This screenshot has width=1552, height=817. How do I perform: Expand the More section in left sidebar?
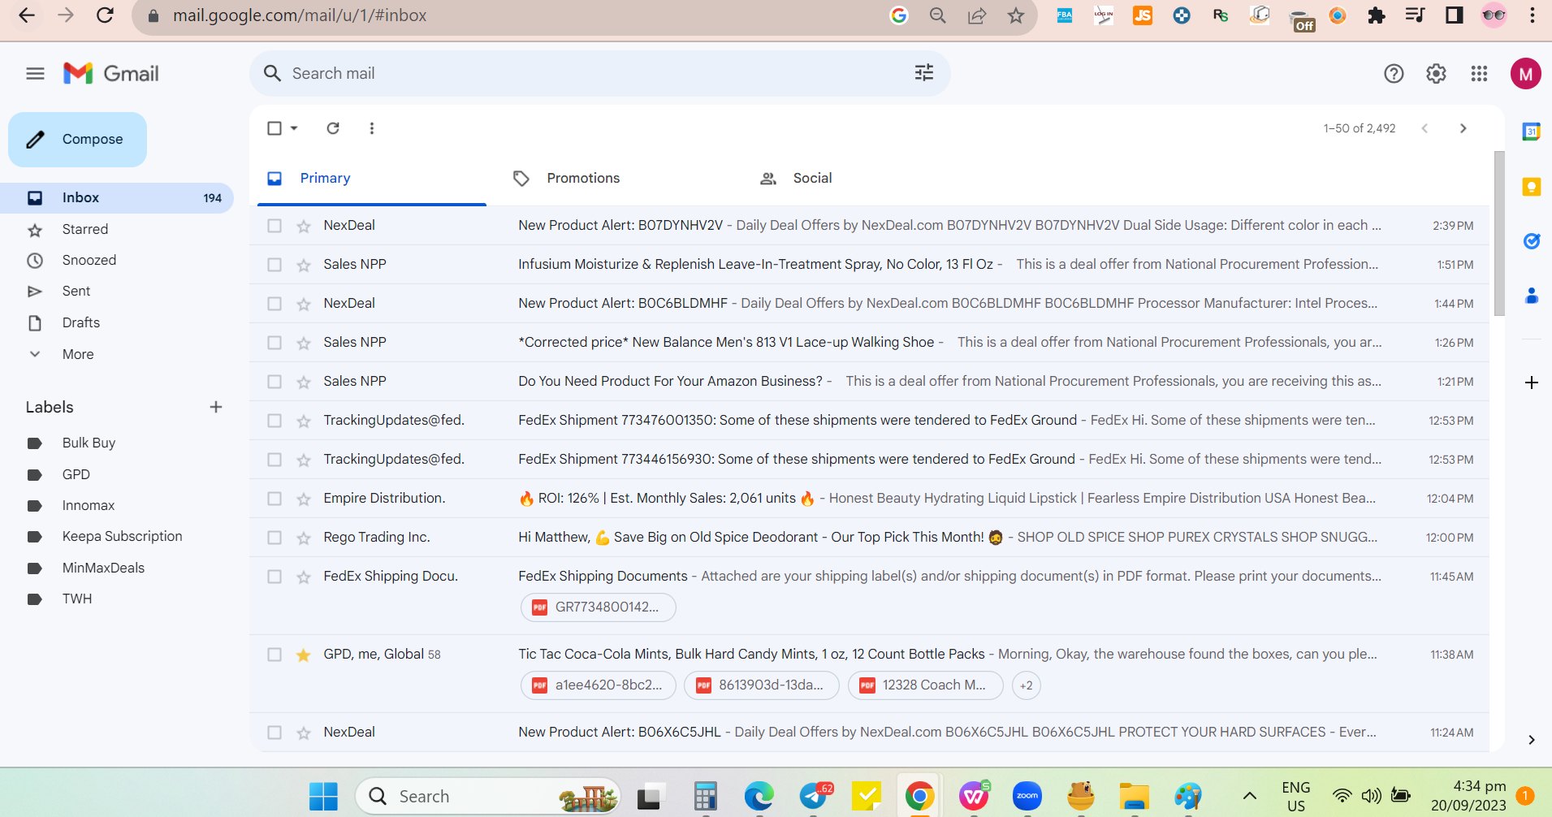[x=78, y=354]
